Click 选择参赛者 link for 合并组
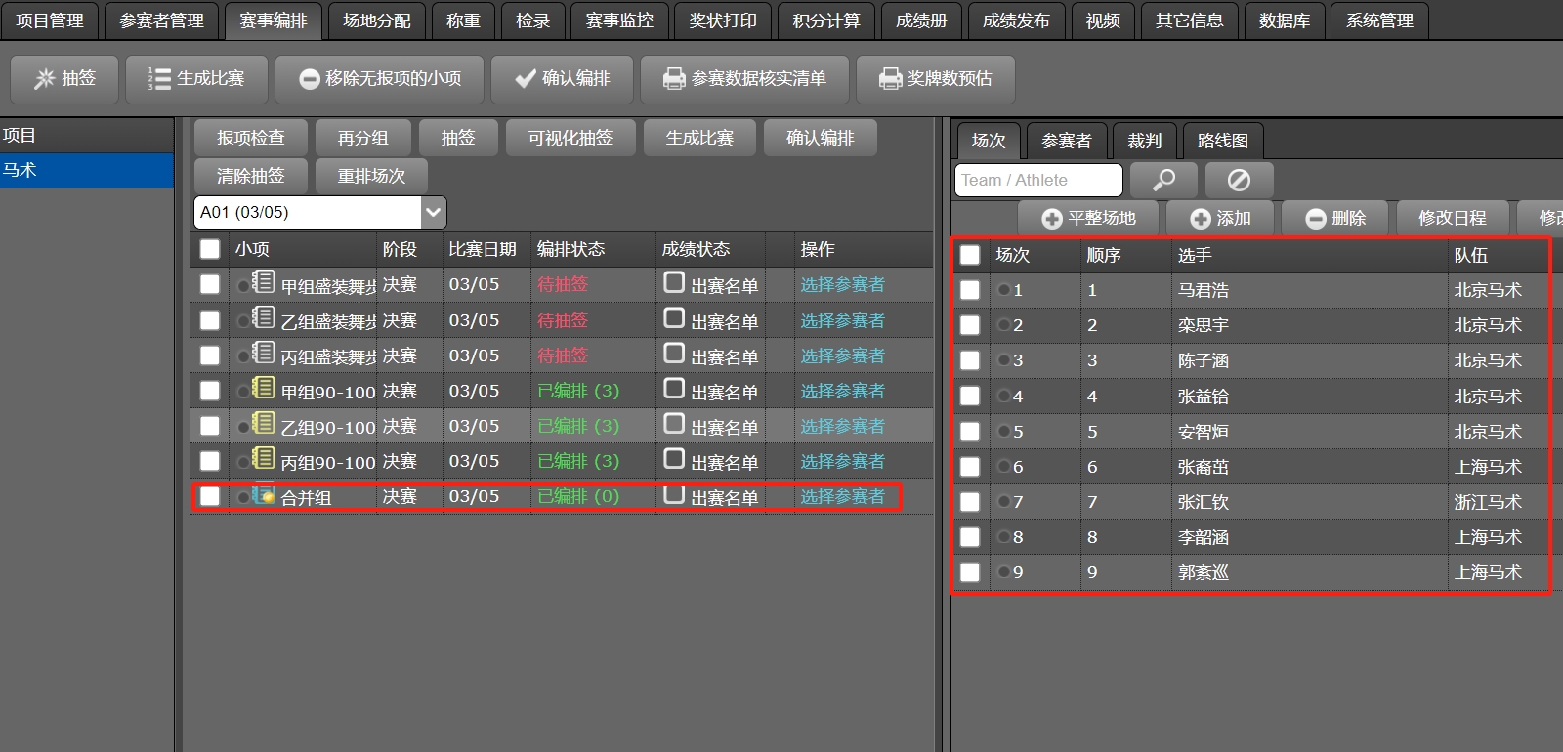The image size is (1563, 752). pos(842,497)
